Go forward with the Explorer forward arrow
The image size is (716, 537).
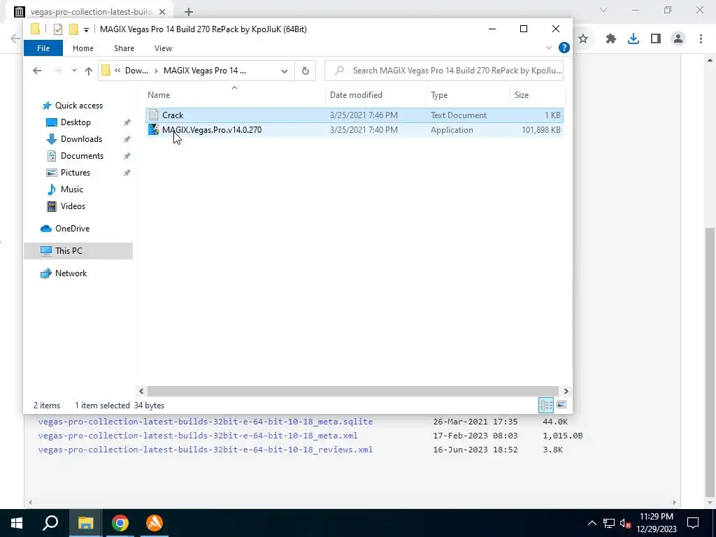click(x=58, y=71)
